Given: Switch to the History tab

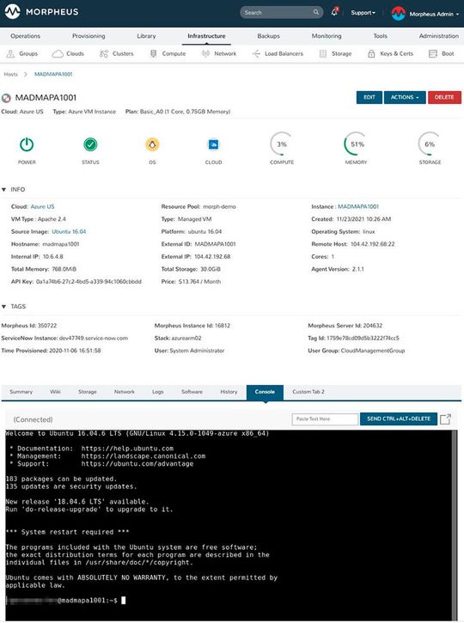Looking at the screenshot, I should click(229, 392).
